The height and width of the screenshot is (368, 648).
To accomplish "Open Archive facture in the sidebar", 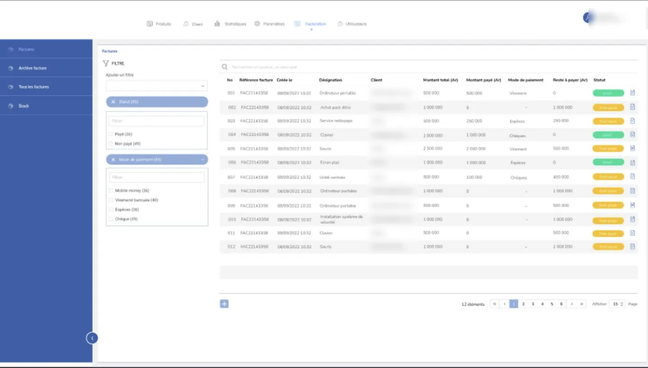I will point(46,68).
